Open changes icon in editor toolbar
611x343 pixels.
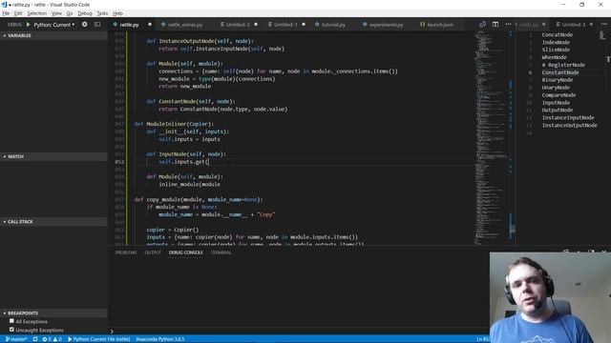(482, 25)
